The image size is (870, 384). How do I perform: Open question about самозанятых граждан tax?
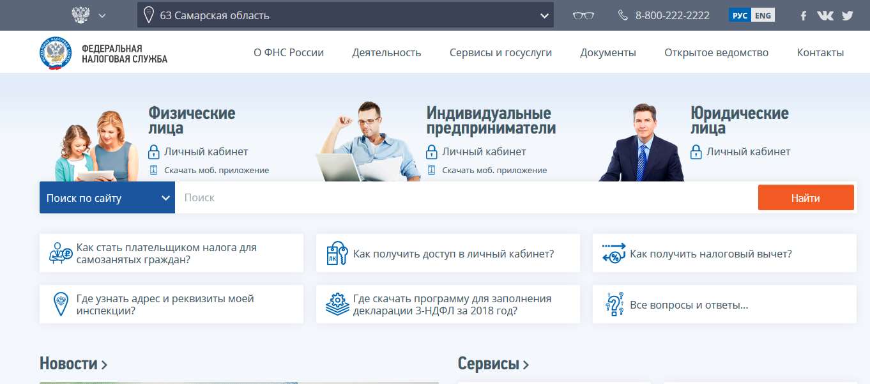pos(167,254)
